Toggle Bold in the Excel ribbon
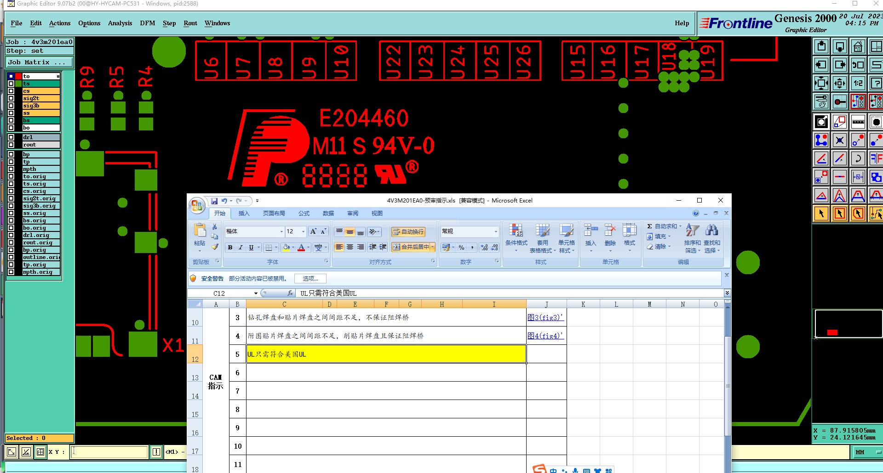The image size is (883, 473). click(230, 248)
